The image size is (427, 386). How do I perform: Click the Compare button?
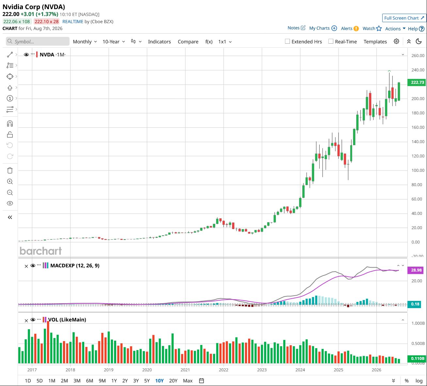188,41
